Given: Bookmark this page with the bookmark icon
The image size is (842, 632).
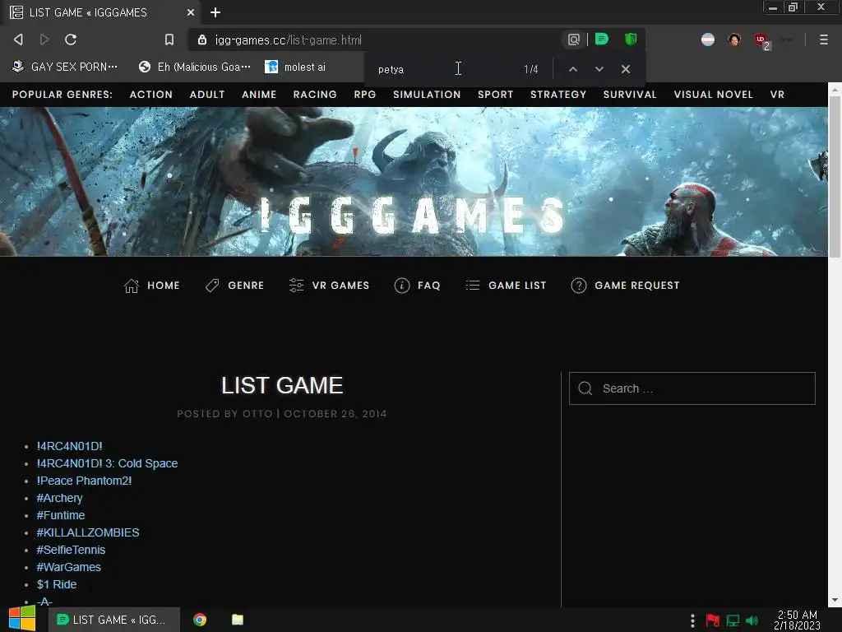Looking at the screenshot, I should pyautogui.click(x=169, y=39).
